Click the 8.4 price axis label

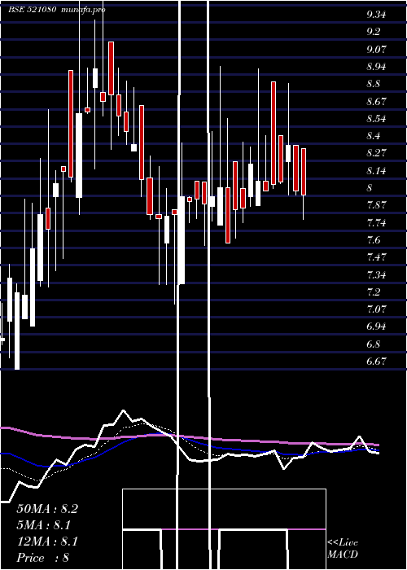tap(374, 136)
